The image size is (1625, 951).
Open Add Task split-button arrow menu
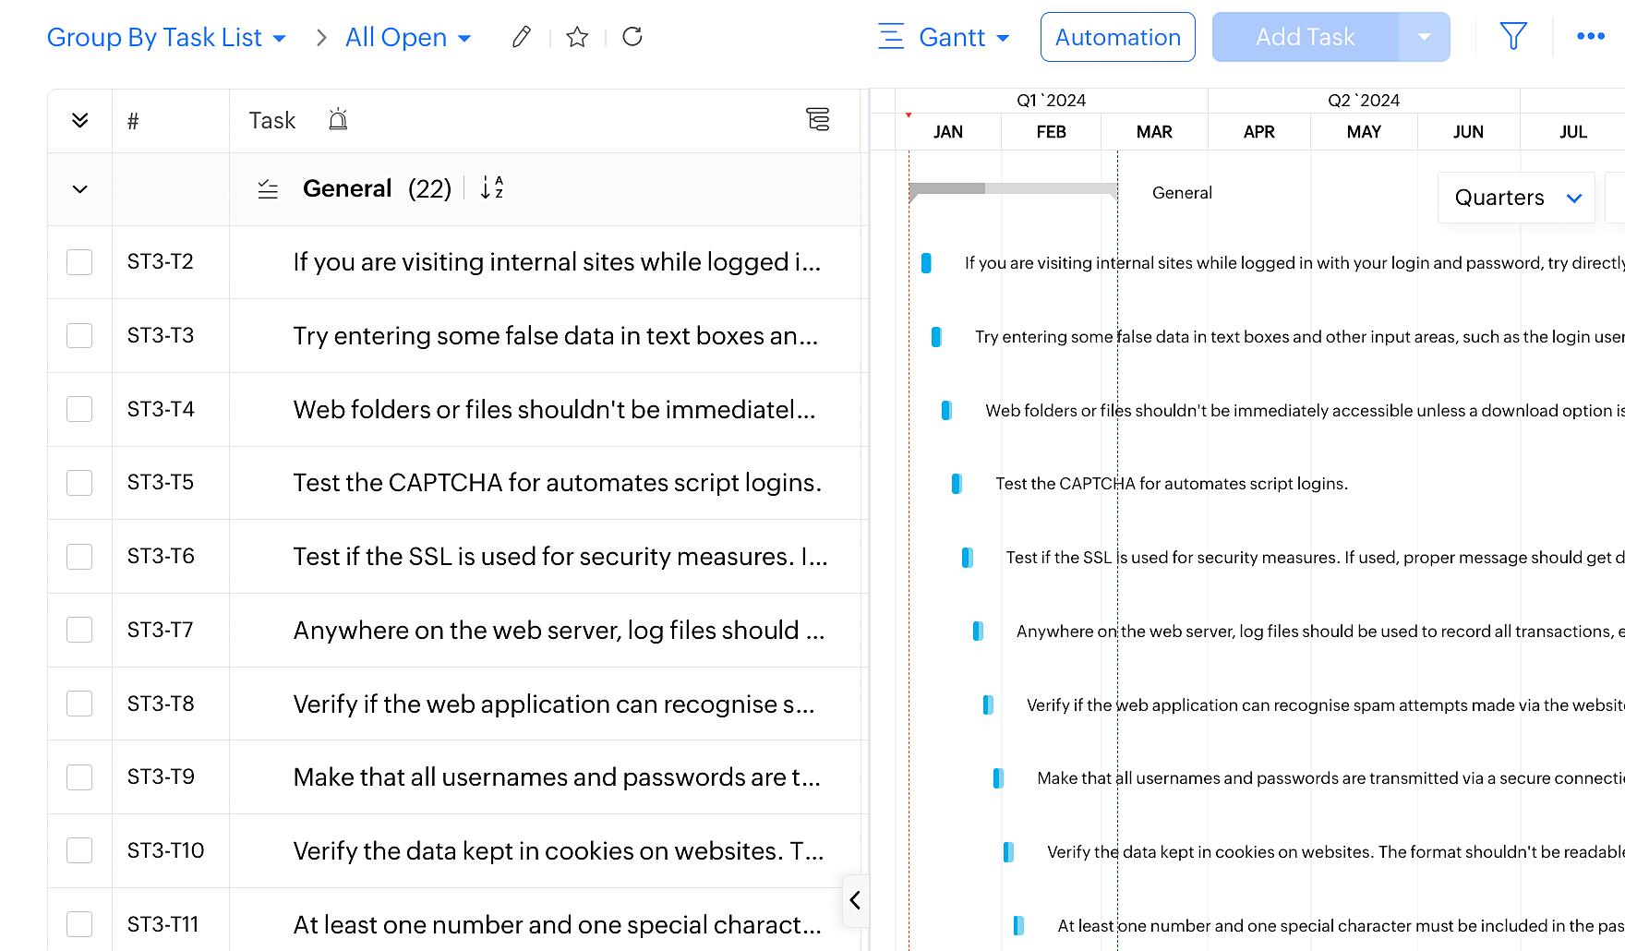pyautogui.click(x=1424, y=37)
